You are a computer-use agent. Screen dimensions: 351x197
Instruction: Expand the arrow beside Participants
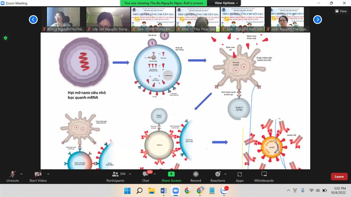tap(130, 174)
